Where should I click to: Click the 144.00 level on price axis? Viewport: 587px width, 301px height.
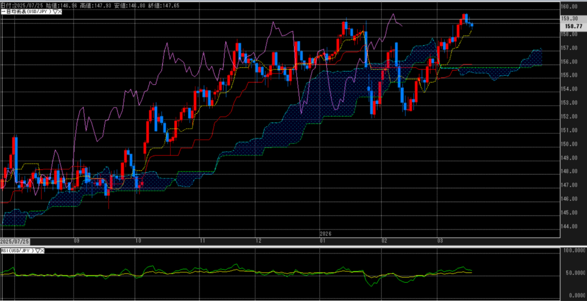click(x=570, y=227)
